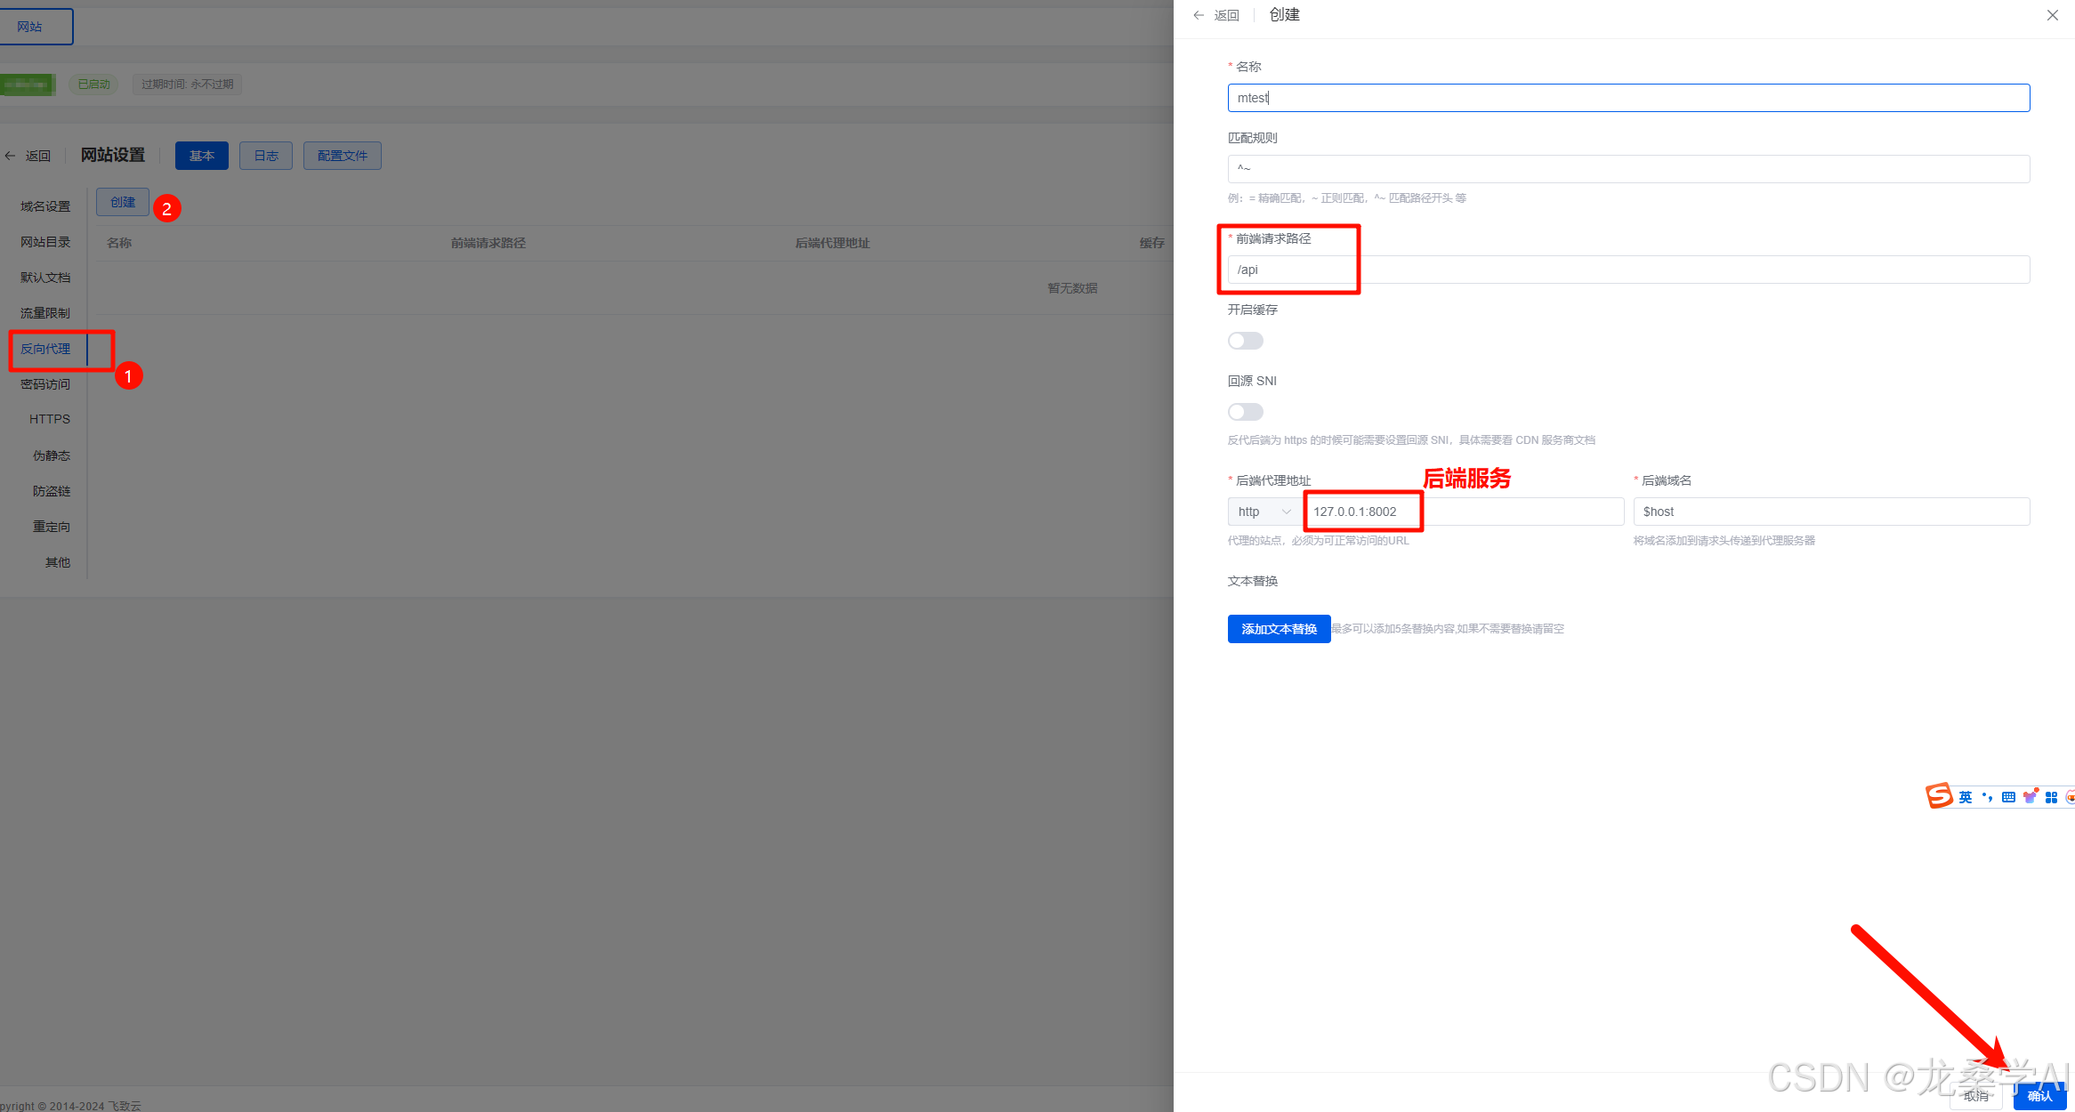Open the HTTPS settings menu item

click(49, 419)
